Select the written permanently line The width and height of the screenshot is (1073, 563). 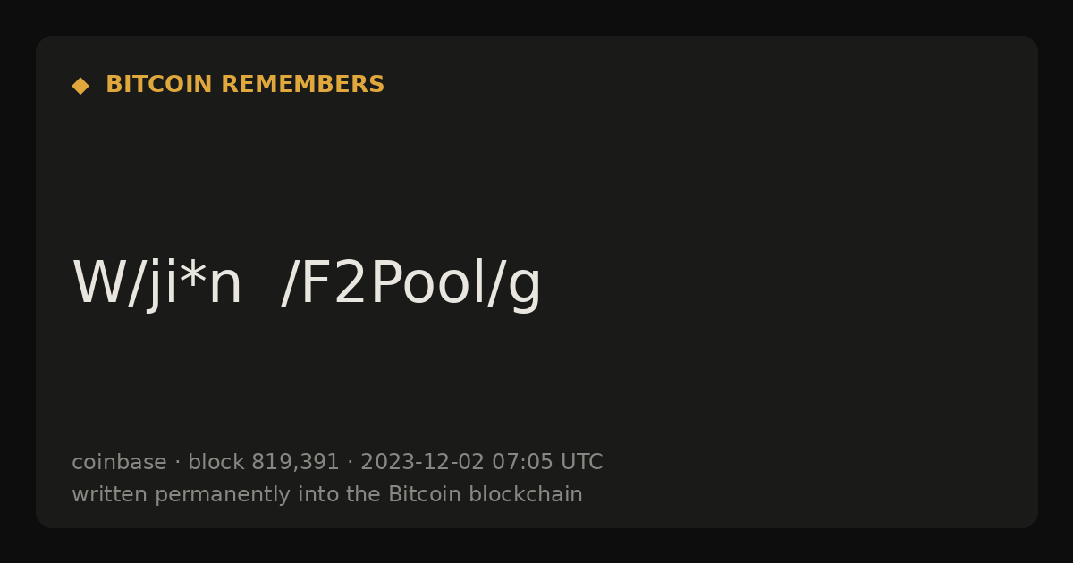click(x=327, y=494)
